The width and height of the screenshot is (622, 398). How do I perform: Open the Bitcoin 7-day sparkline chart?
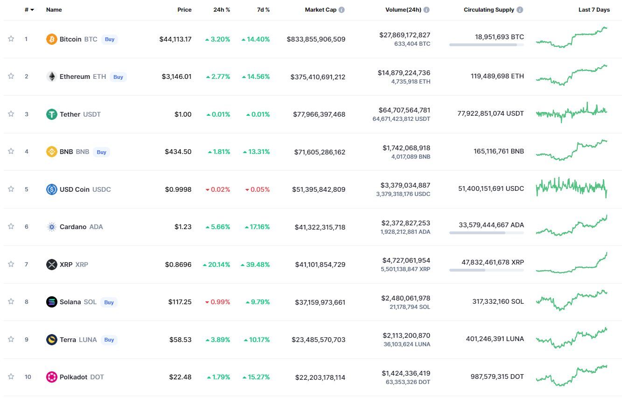(572, 37)
